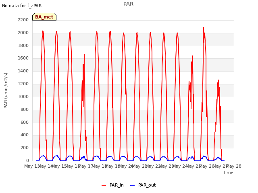Click the 0 y-axis tick label
This screenshot has width=258, height=193.
(x=27, y=160)
